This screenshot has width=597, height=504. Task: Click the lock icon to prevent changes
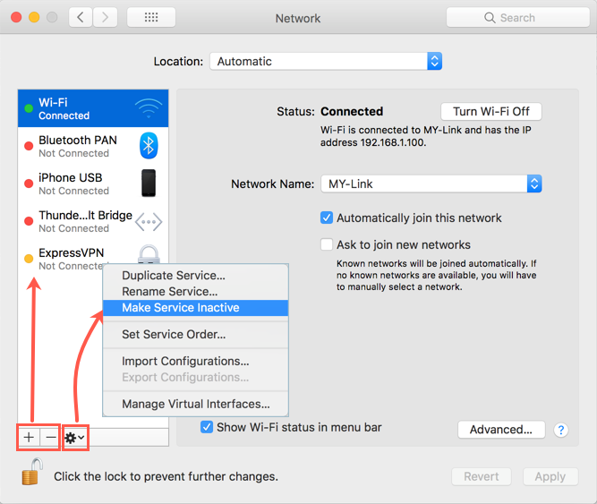[32, 474]
